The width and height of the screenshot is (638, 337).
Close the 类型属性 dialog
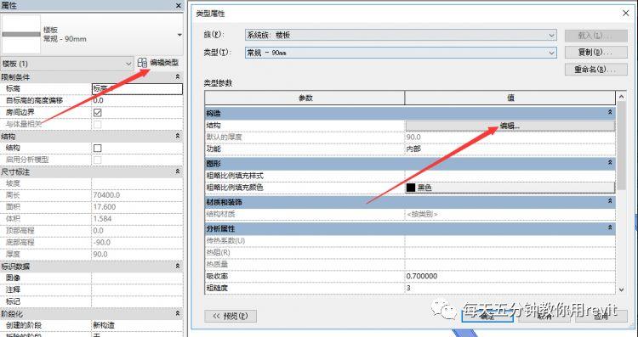click(626, 14)
